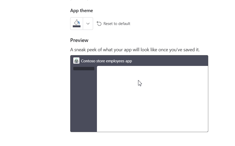Click the circular reset arrow icon
The width and height of the screenshot is (235, 146).
click(99, 24)
